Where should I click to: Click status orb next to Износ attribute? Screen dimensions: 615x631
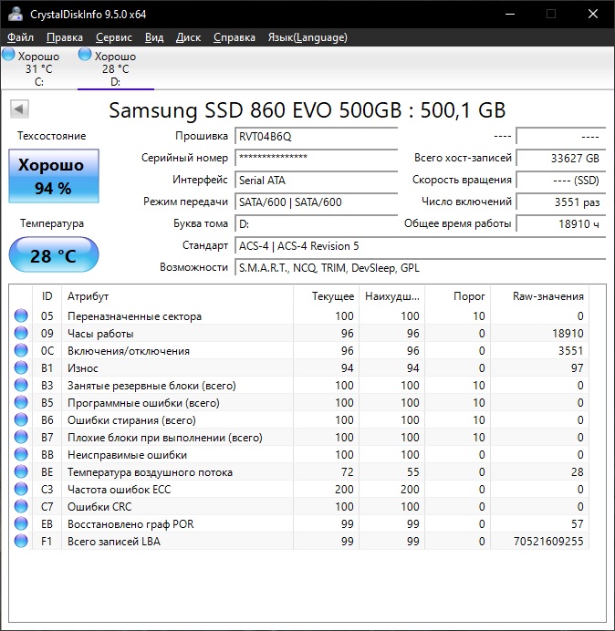[x=21, y=368]
